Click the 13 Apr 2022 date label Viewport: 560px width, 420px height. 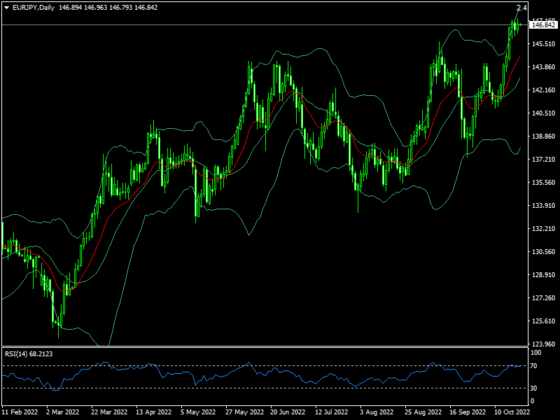point(153,412)
